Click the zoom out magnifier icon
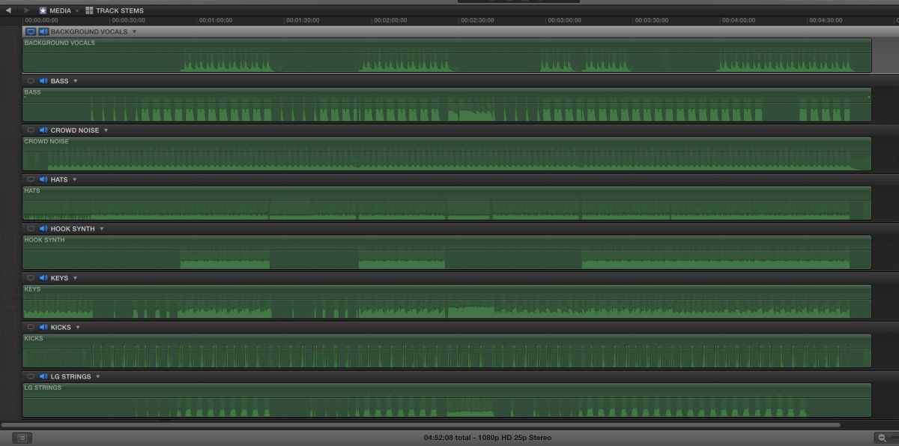 [882, 438]
